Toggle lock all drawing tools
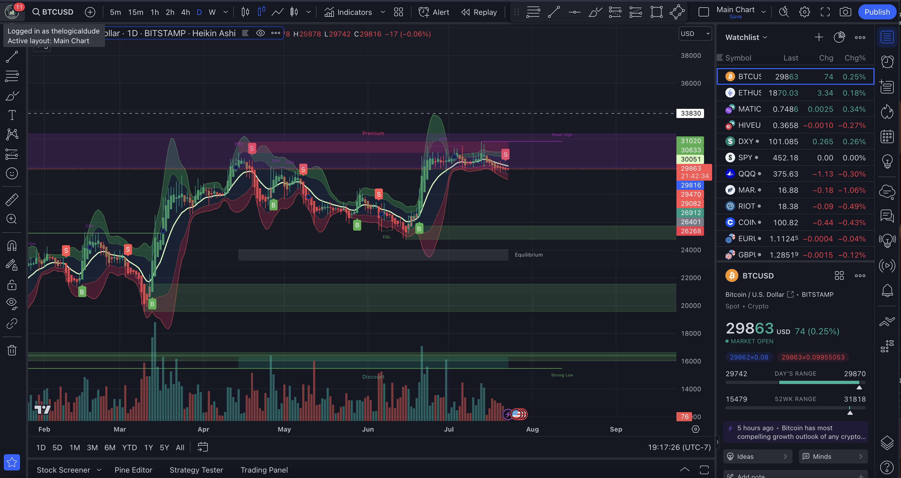The height and width of the screenshot is (478, 901). click(12, 285)
